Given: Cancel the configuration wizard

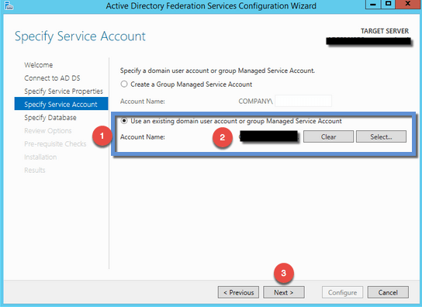Looking at the screenshot, I should click(388, 292).
